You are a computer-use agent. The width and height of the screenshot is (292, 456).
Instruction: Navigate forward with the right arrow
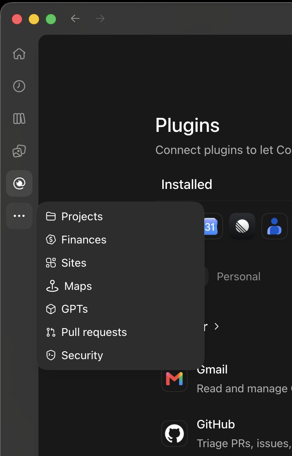100,18
